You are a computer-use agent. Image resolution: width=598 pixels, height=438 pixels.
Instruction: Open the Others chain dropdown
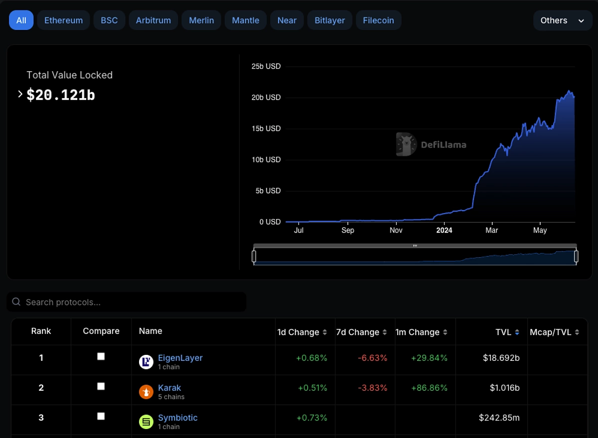coord(562,20)
